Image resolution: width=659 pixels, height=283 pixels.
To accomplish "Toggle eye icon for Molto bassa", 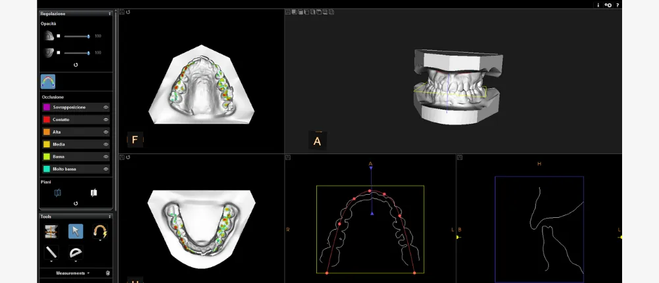I will point(105,169).
